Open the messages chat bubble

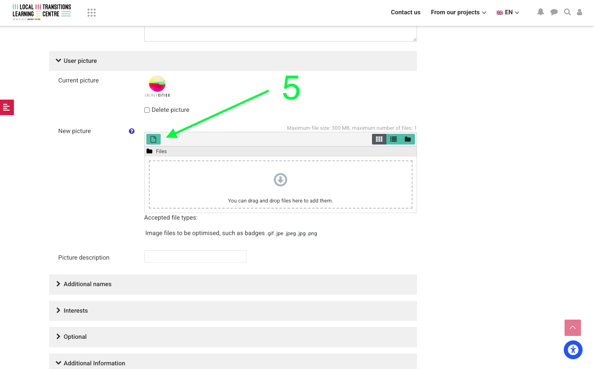tap(554, 12)
